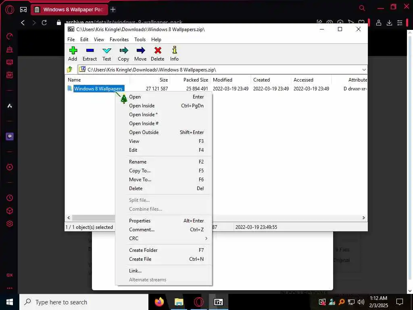413x310 pixels.
Task: Sort by Name column header
Action: pos(97,80)
